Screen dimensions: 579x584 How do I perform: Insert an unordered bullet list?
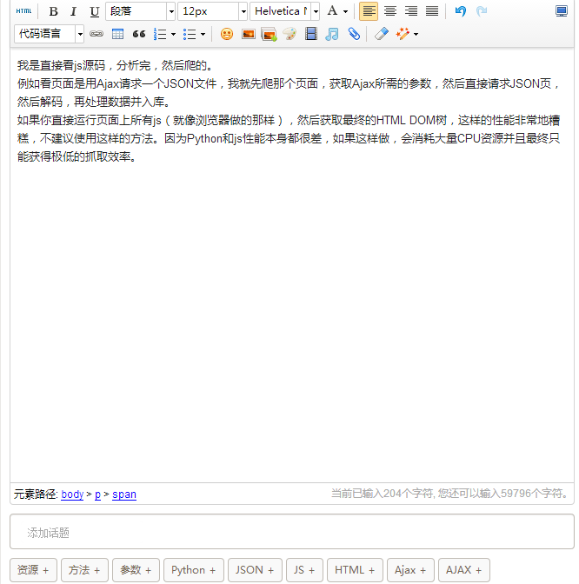click(x=190, y=34)
